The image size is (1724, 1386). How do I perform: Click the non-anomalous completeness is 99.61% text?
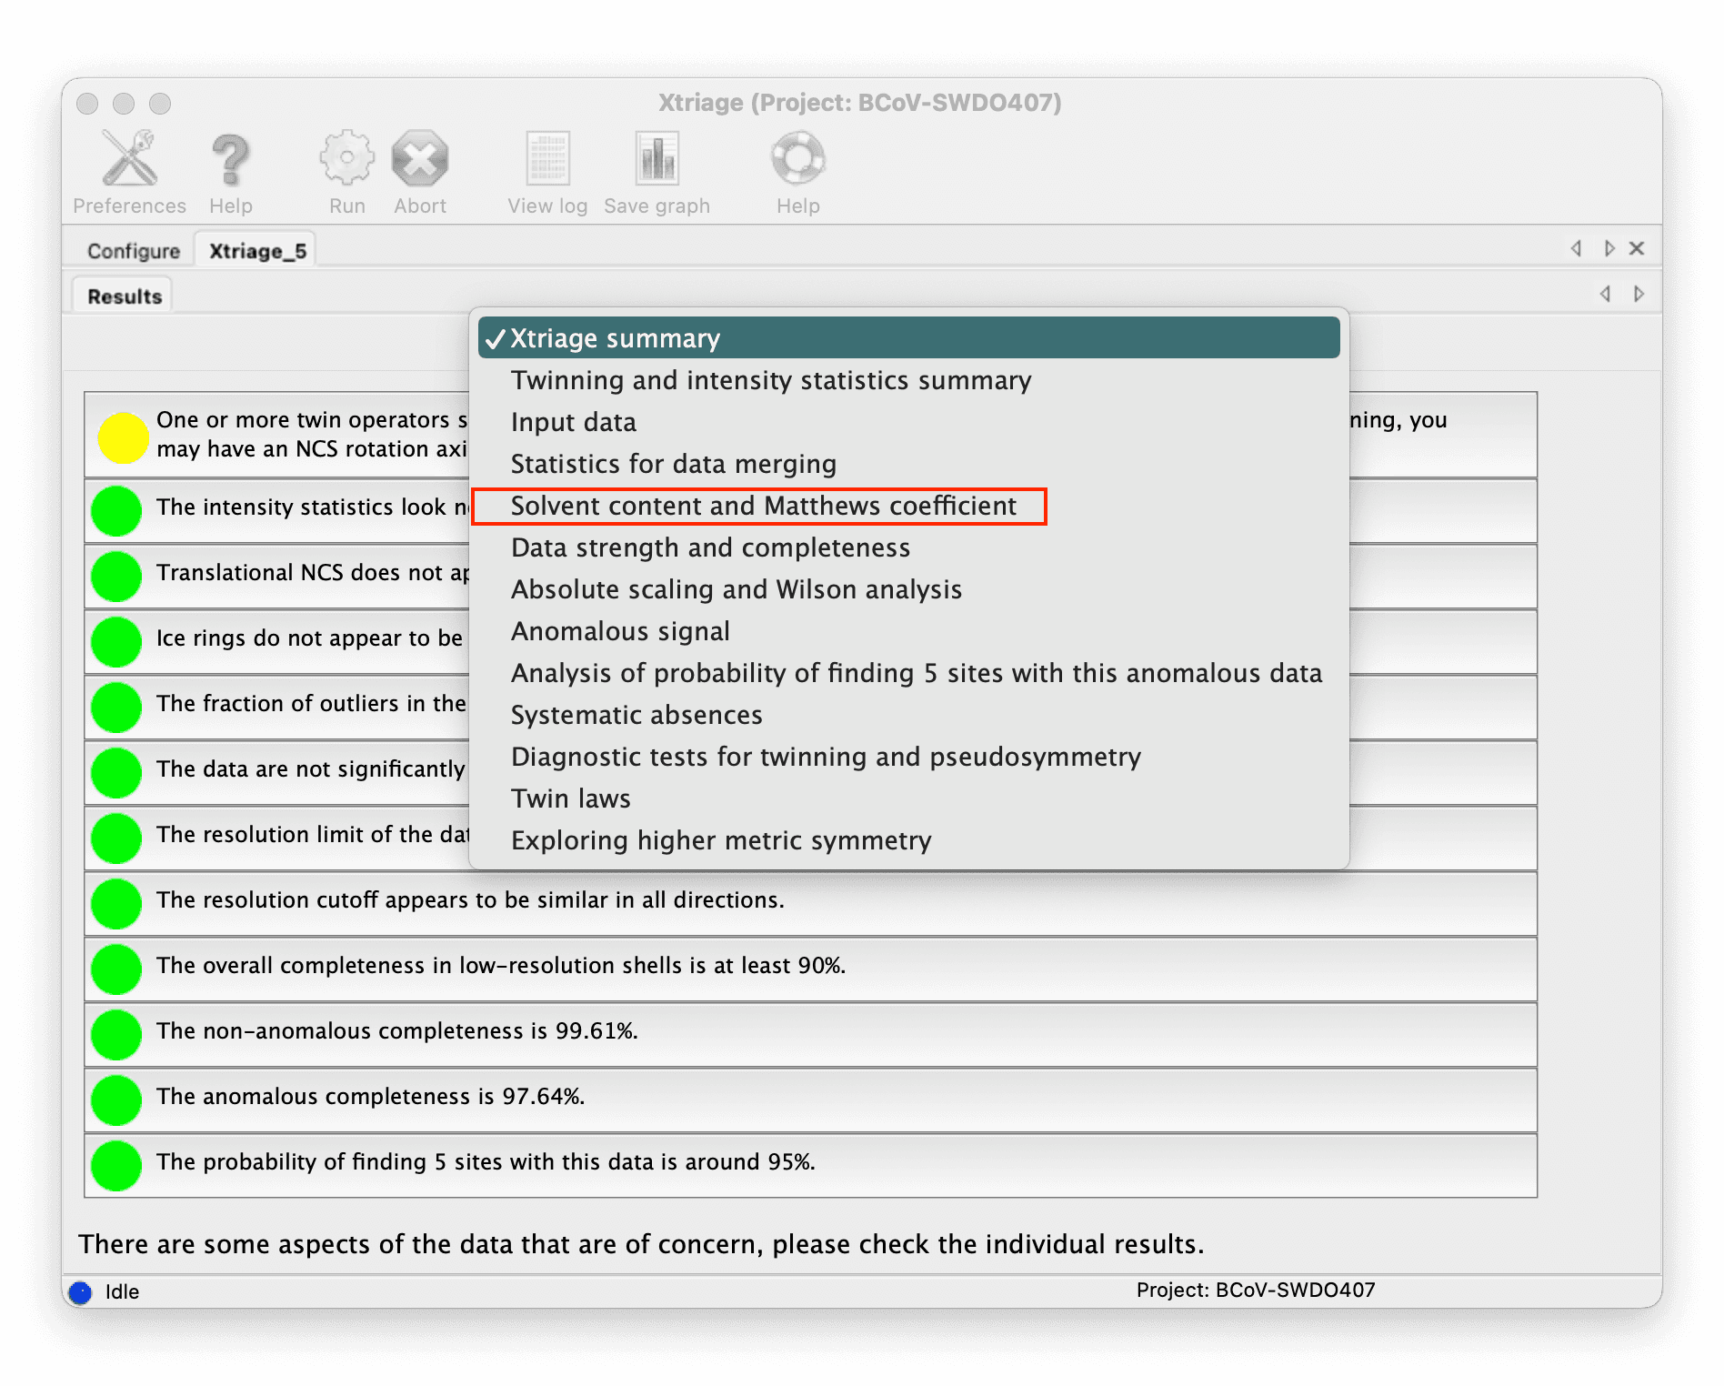pyautogui.click(x=396, y=1030)
